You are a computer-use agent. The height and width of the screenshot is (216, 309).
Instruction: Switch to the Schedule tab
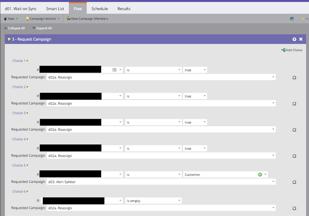point(99,9)
